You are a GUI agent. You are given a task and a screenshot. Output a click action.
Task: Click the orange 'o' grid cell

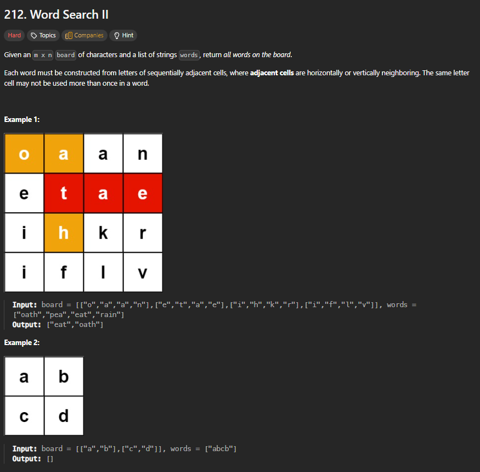[x=24, y=153]
